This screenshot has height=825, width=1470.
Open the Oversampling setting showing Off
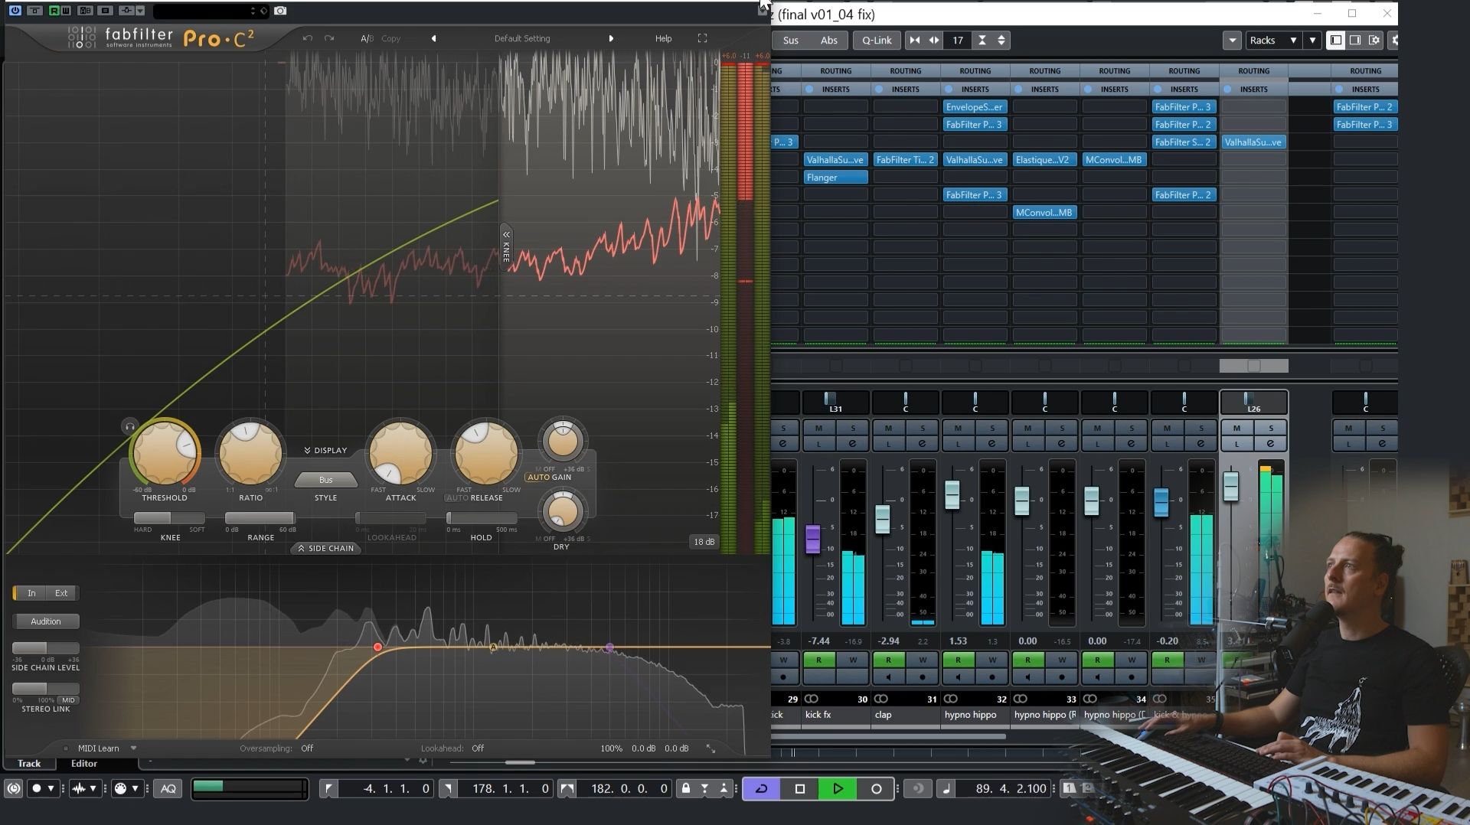click(307, 748)
